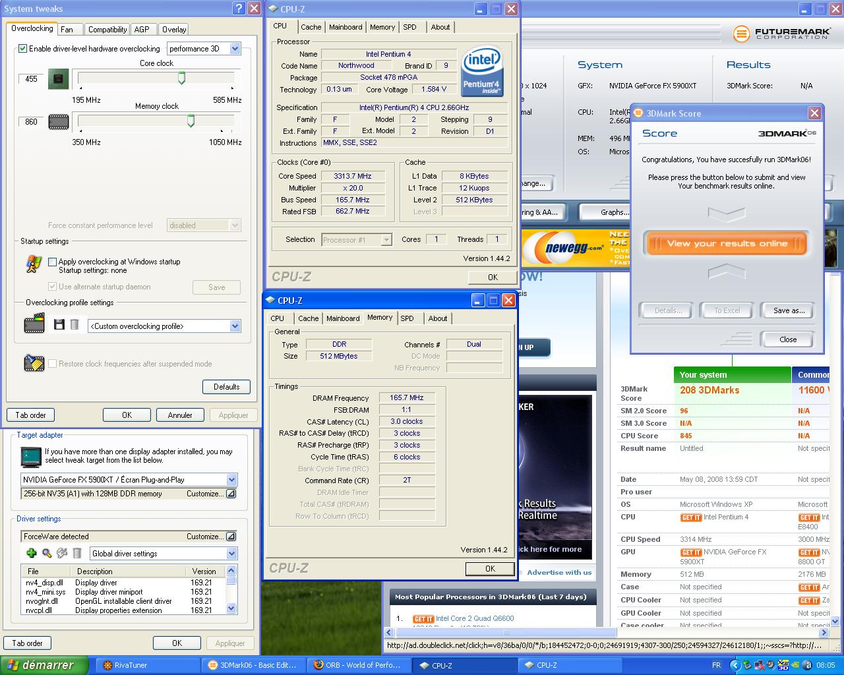The image size is (844, 675).
Task: Click Customize expander next to 256-bit NV35
Action: (231, 494)
